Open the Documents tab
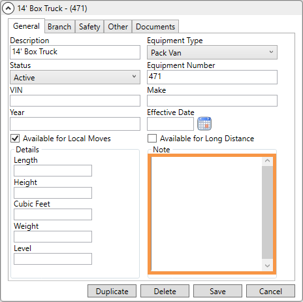Viewport: 303px width, 302px height. tap(155, 27)
